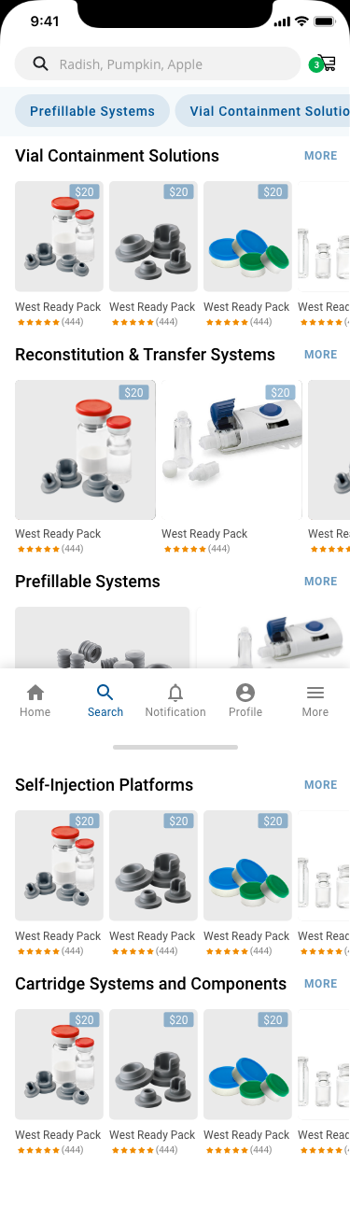The width and height of the screenshot is (350, 1221).
Task: Tap MORE beside Reconstitution & Transfer Systems
Action: [x=320, y=355]
